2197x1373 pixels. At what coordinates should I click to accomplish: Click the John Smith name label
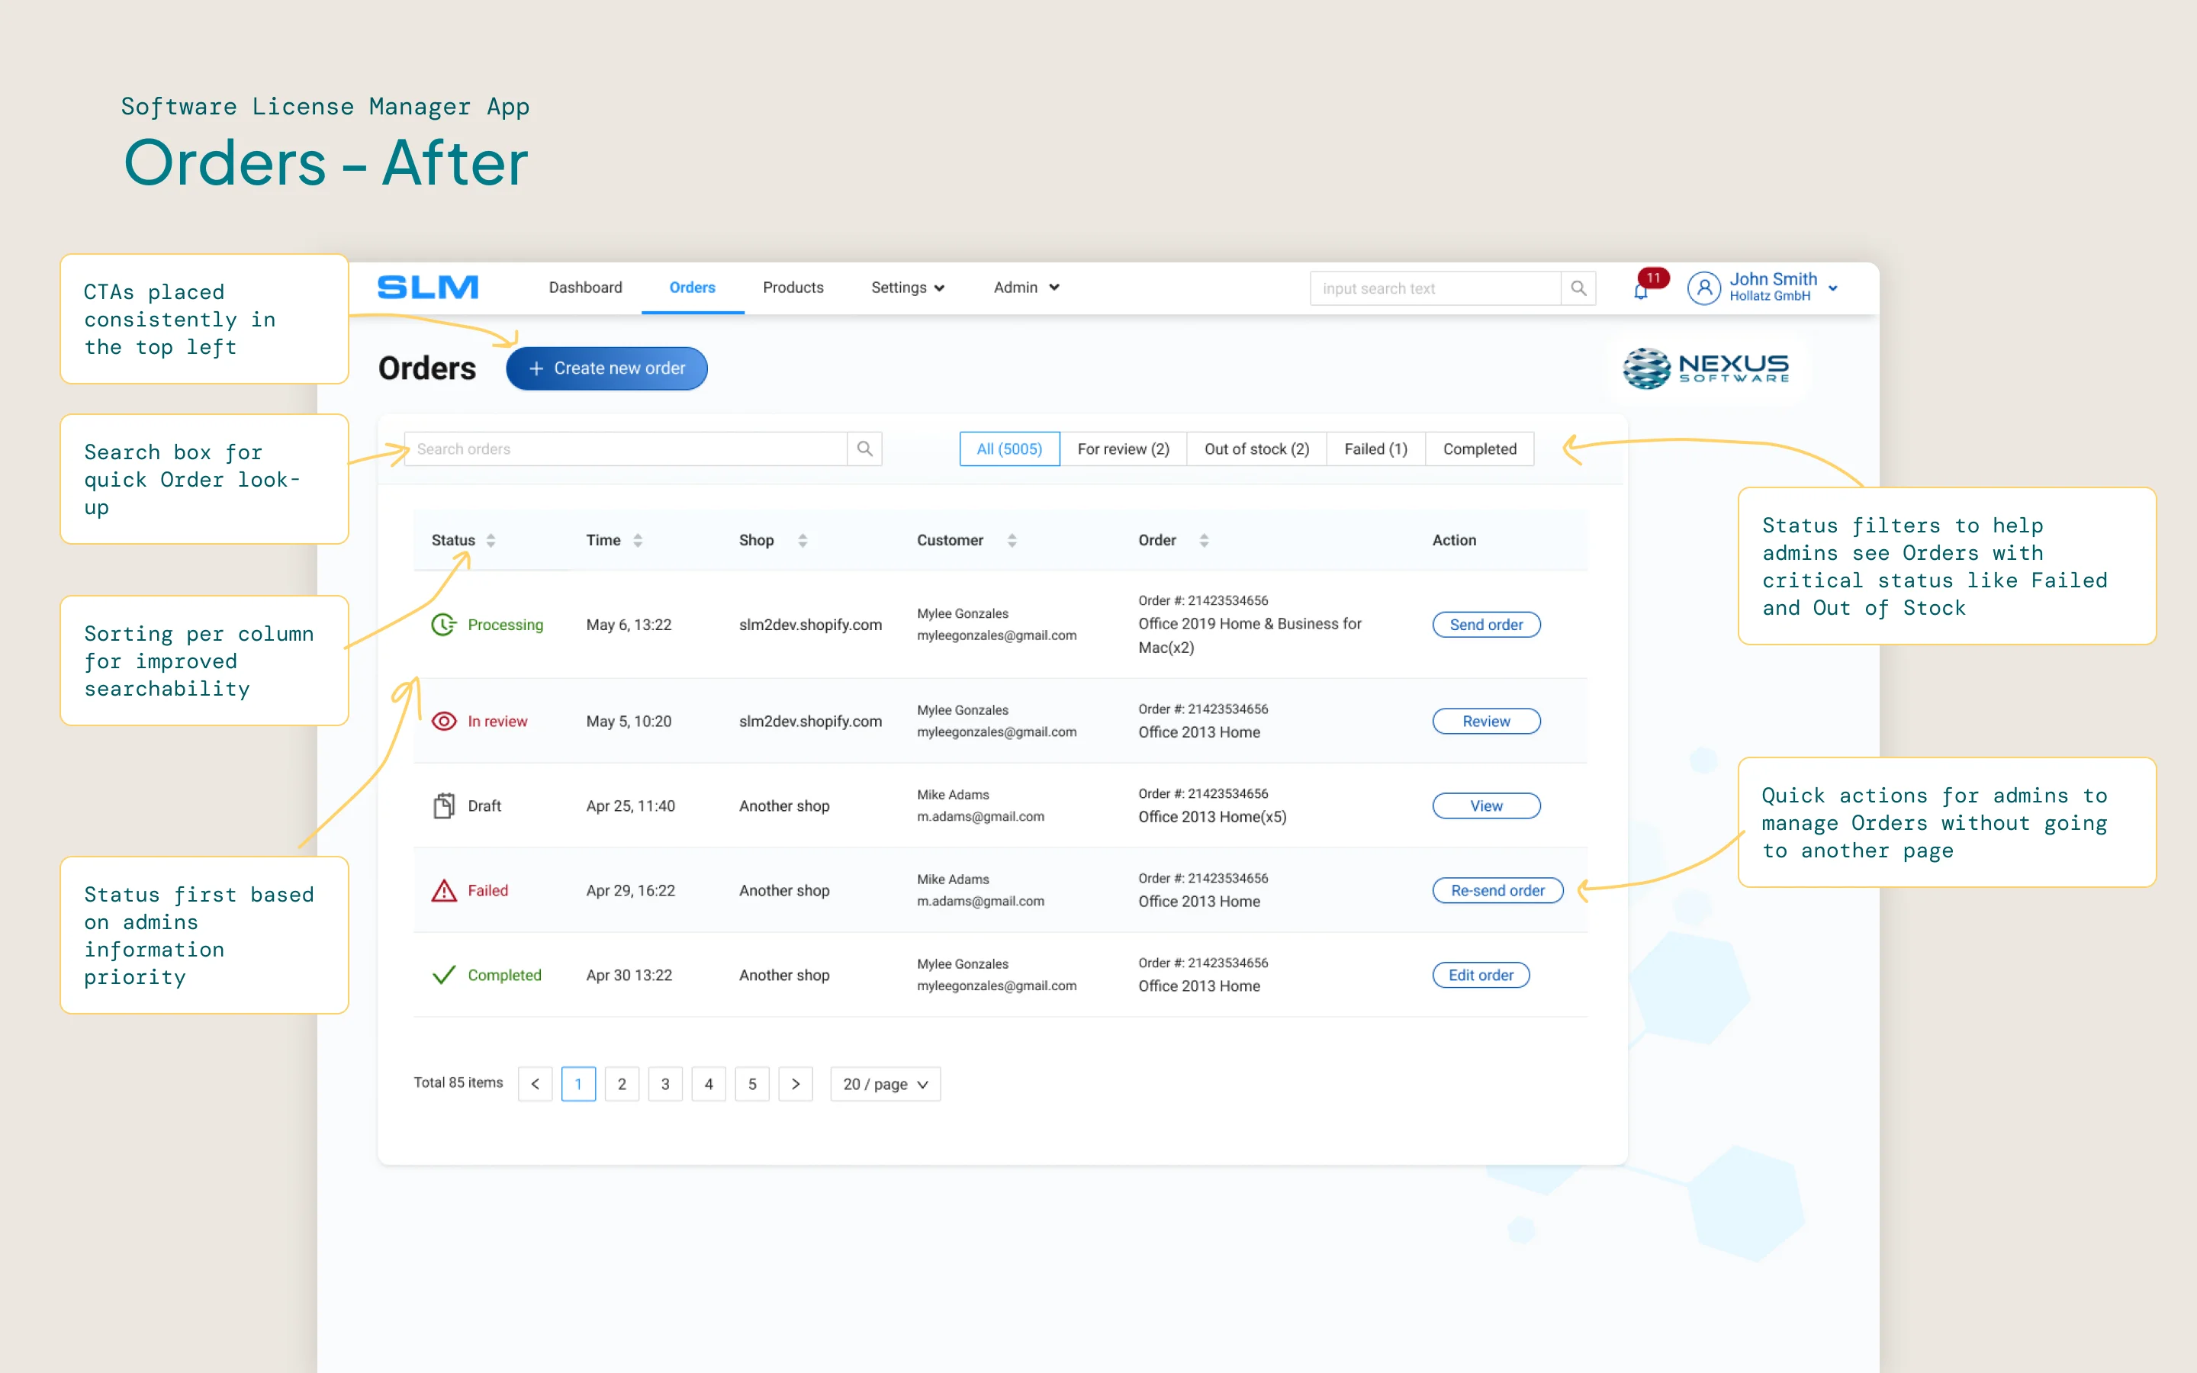(x=1773, y=280)
